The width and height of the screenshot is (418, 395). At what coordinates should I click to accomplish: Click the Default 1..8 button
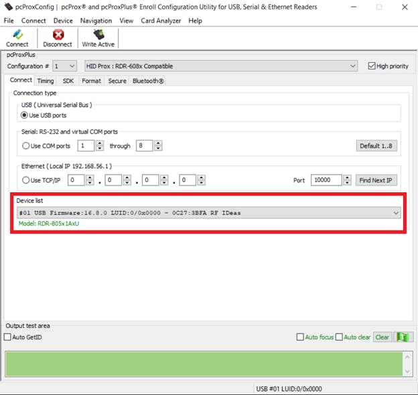(x=376, y=146)
